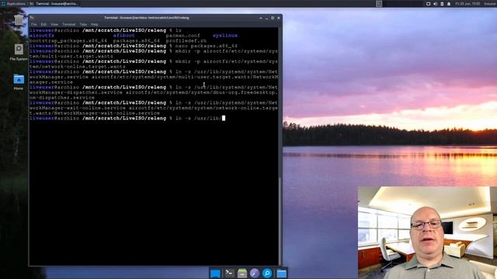
Task: Click the terminal icon in top panel tray
Action: (379, 3)
